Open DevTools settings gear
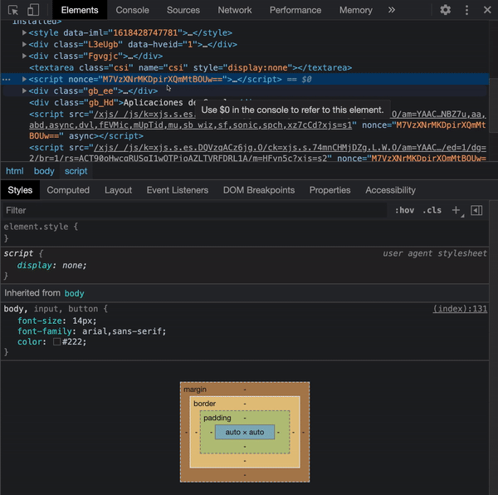This screenshot has width=498, height=495. click(x=445, y=10)
